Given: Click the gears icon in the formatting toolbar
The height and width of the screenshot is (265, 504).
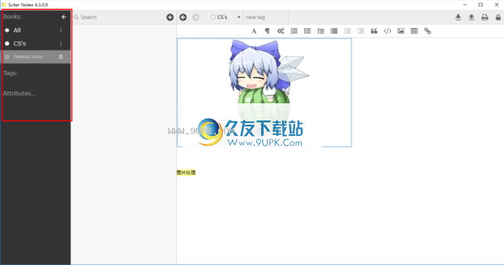Looking at the screenshot, I should point(280,31).
